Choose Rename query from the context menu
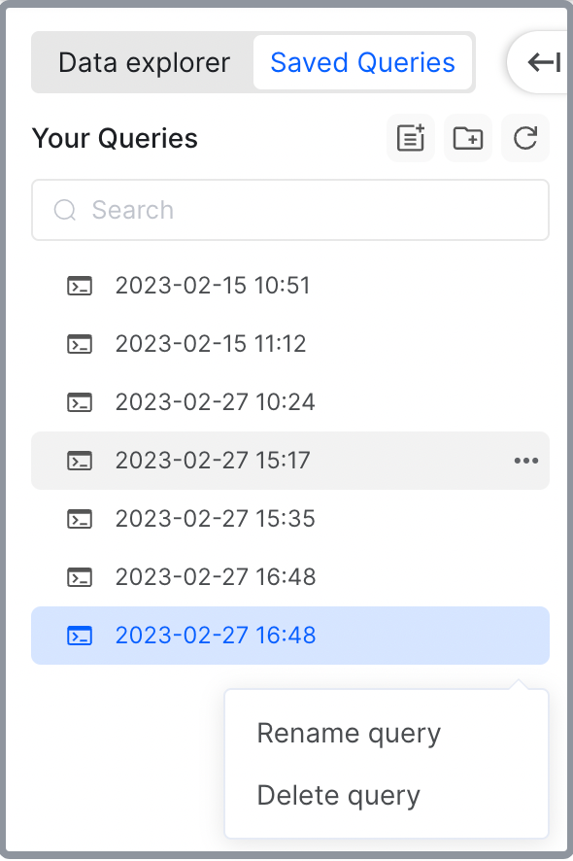The height and width of the screenshot is (861, 573). pyautogui.click(x=349, y=733)
